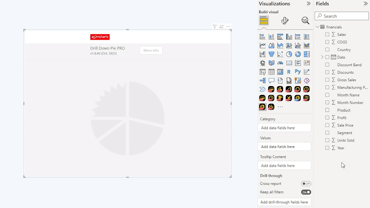The width and height of the screenshot is (370, 208).
Task: Click the More Info button
Action: click(151, 50)
